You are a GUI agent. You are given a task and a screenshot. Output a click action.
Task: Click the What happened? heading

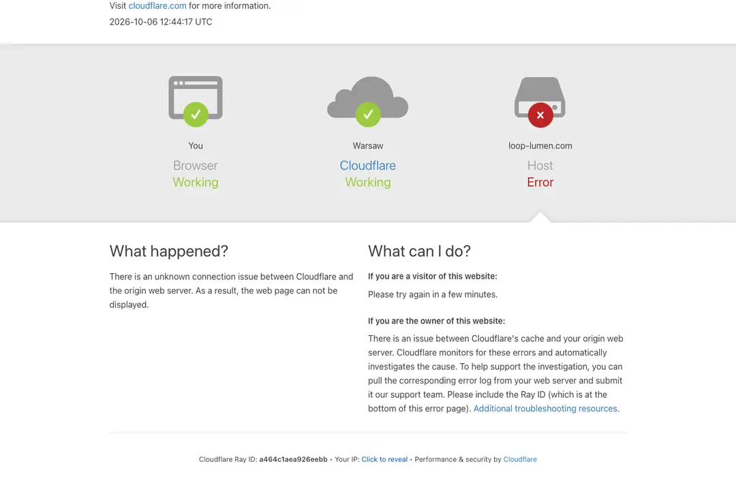(168, 251)
